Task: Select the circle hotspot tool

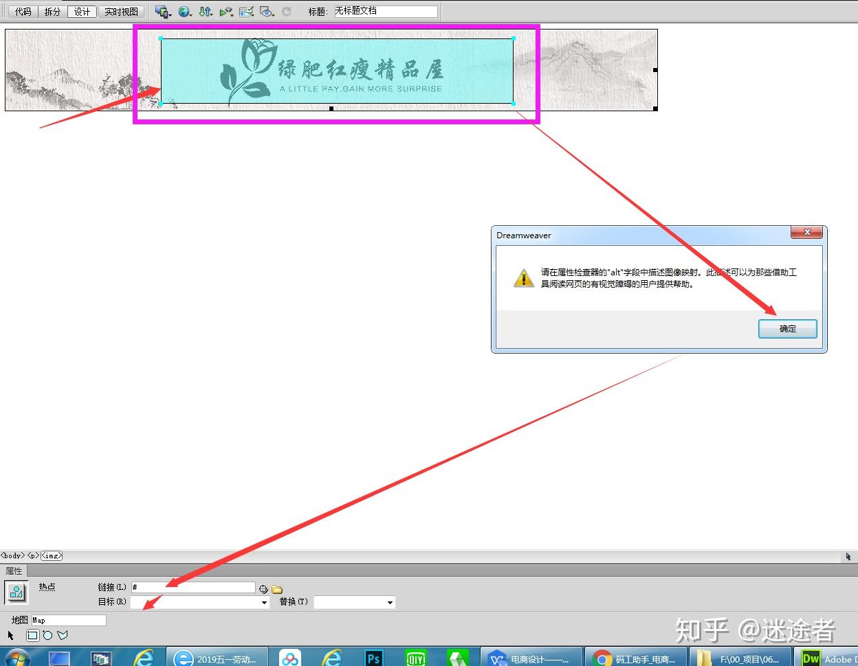Action: coord(47,635)
